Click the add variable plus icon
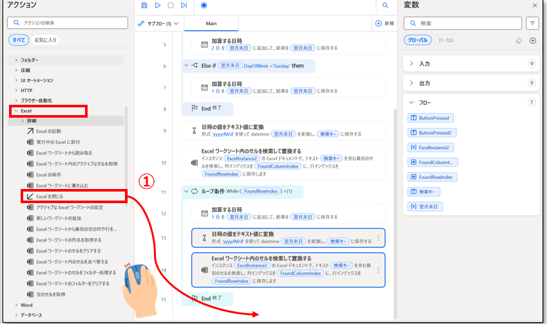This screenshot has height=324, width=547. pyautogui.click(x=533, y=40)
